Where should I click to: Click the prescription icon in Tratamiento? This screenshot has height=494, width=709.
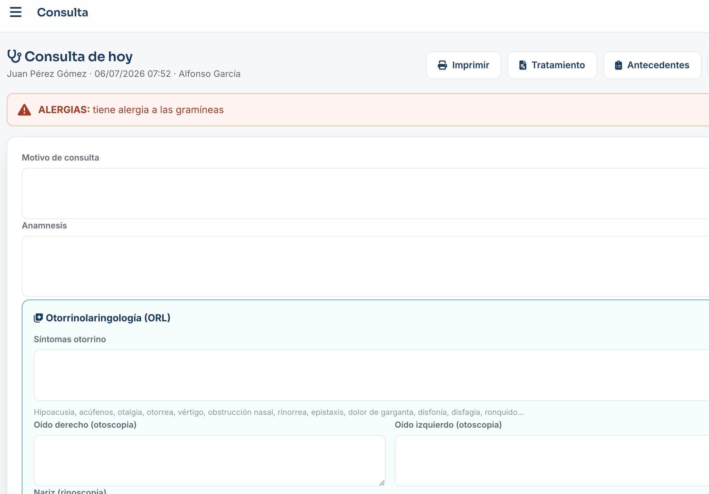pyautogui.click(x=523, y=65)
